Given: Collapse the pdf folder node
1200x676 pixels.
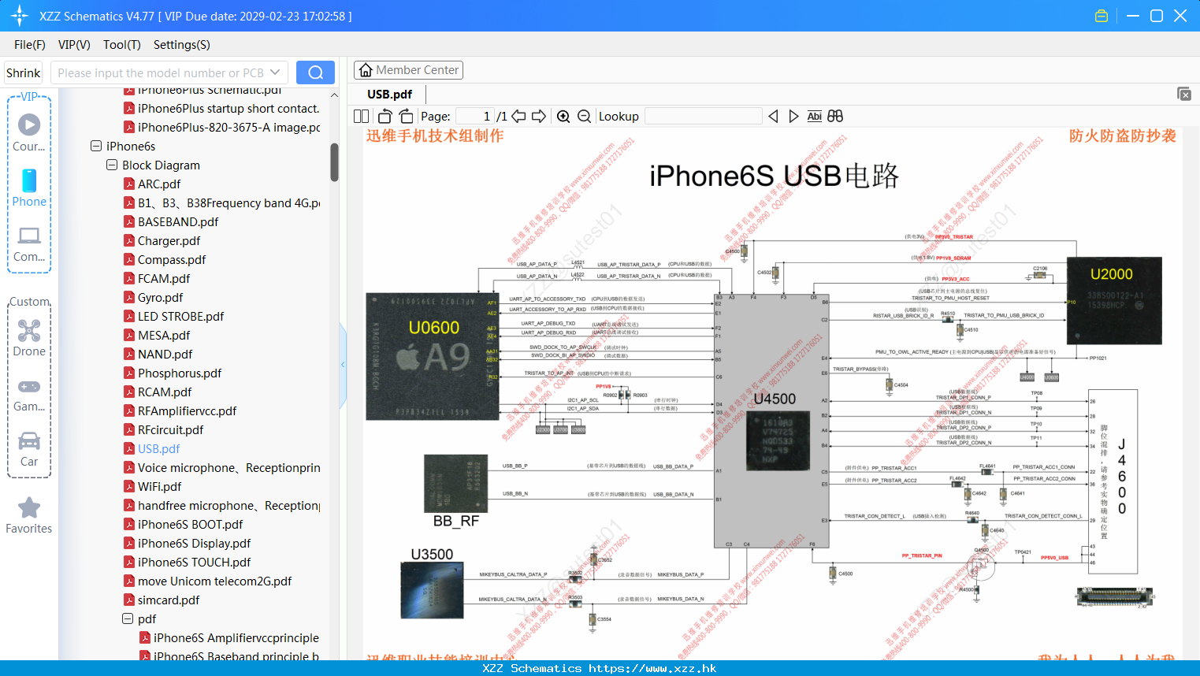Looking at the screenshot, I should [128, 618].
